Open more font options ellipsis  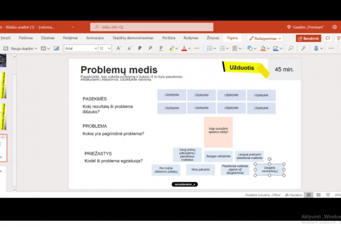[x=197, y=48]
